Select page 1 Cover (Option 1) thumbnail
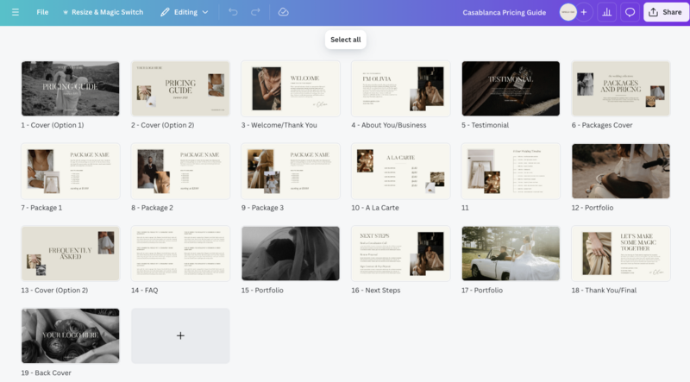This screenshot has height=382, width=690. (70, 88)
